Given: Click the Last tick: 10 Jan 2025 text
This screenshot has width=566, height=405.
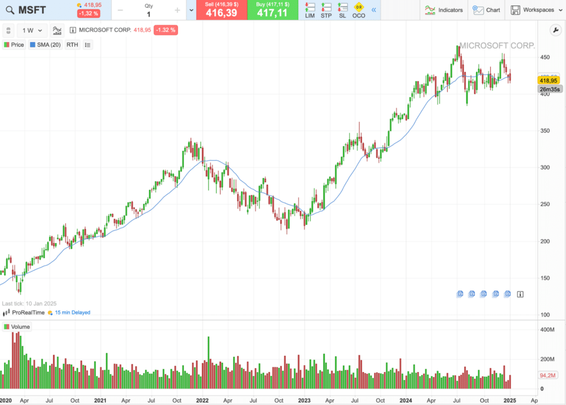Looking at the screenshot, I should [x=29, y=303].
